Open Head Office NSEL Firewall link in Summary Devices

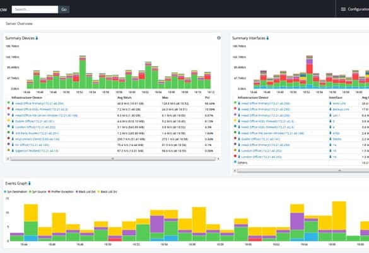pyautogui.click(x=42, y=110)
